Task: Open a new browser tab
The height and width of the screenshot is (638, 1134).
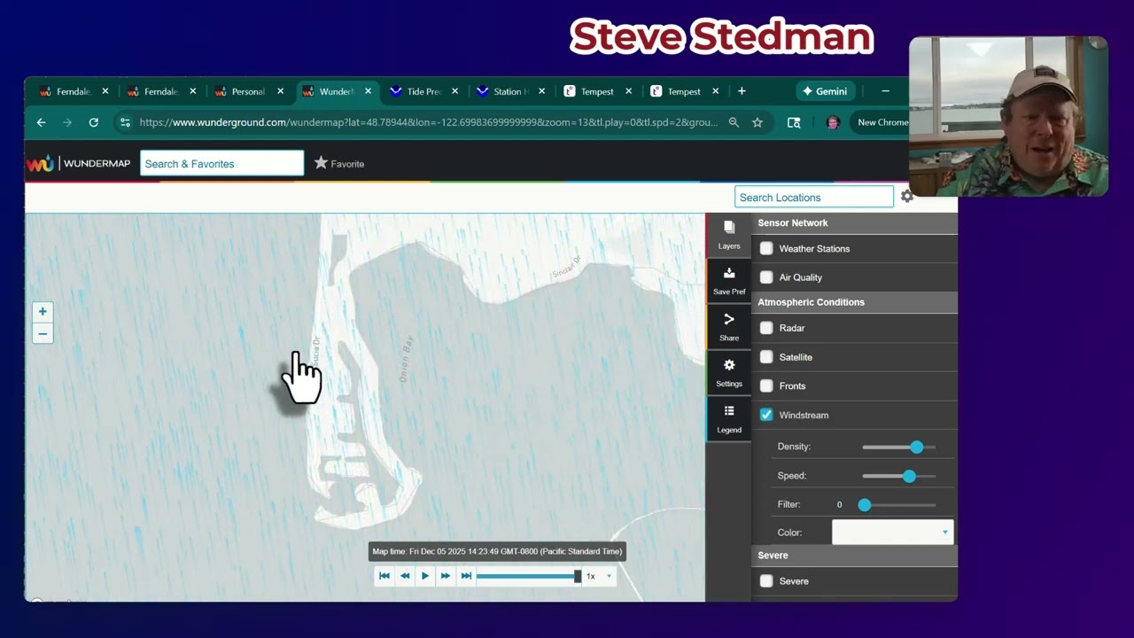Action: point(742,91)
